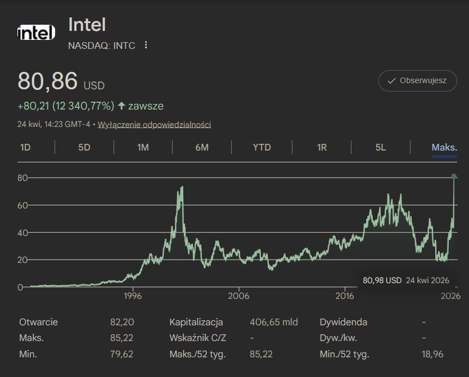This screenshot has width=469, height=377.
Task: Switch to the 5D chart range
Action: click(84, 147)
